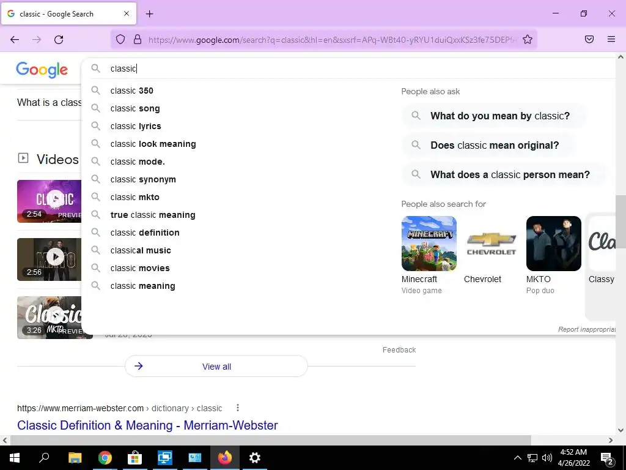626x470 pixels.
Task: Click the address bar URL
Action: click(x=333, y=40)
